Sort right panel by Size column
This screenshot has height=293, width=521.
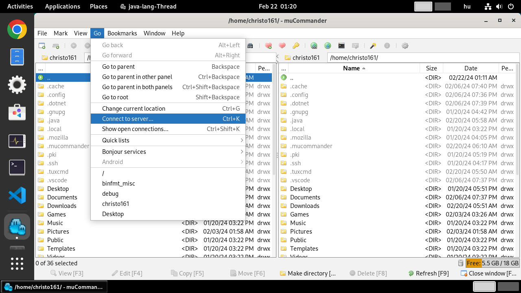[x=431, y=68]
